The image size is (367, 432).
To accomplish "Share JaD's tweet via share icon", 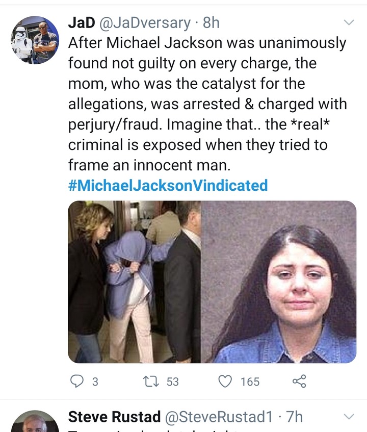I will click(299, 381).
